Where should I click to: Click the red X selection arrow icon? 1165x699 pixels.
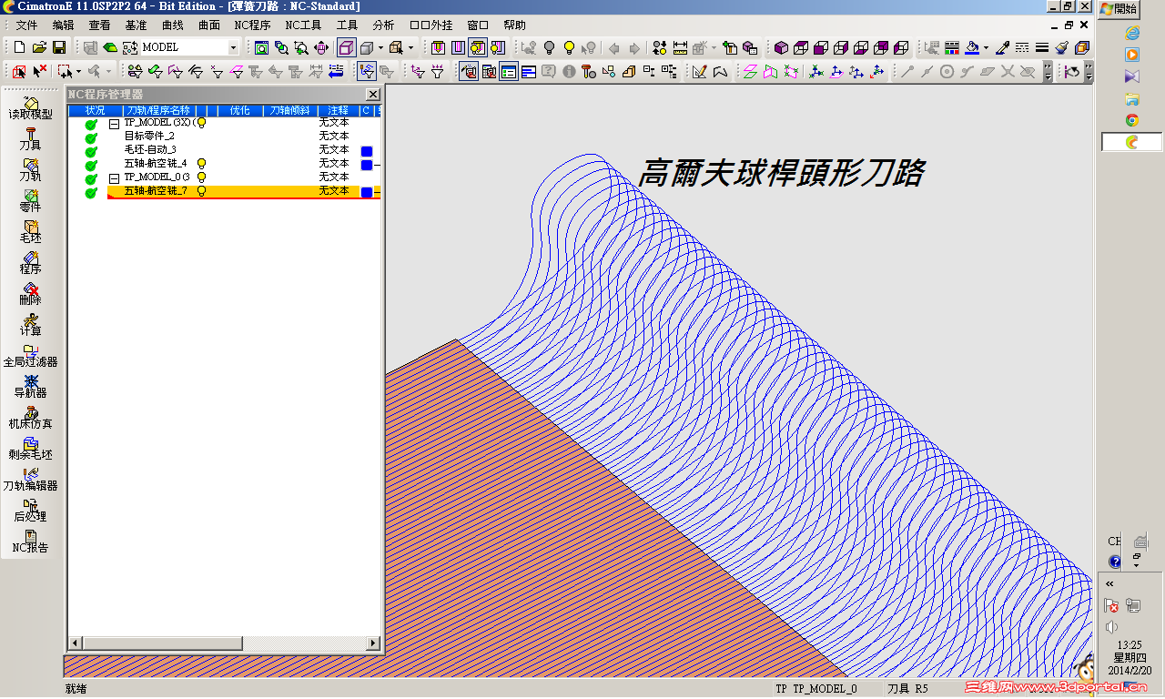(40, 71)
